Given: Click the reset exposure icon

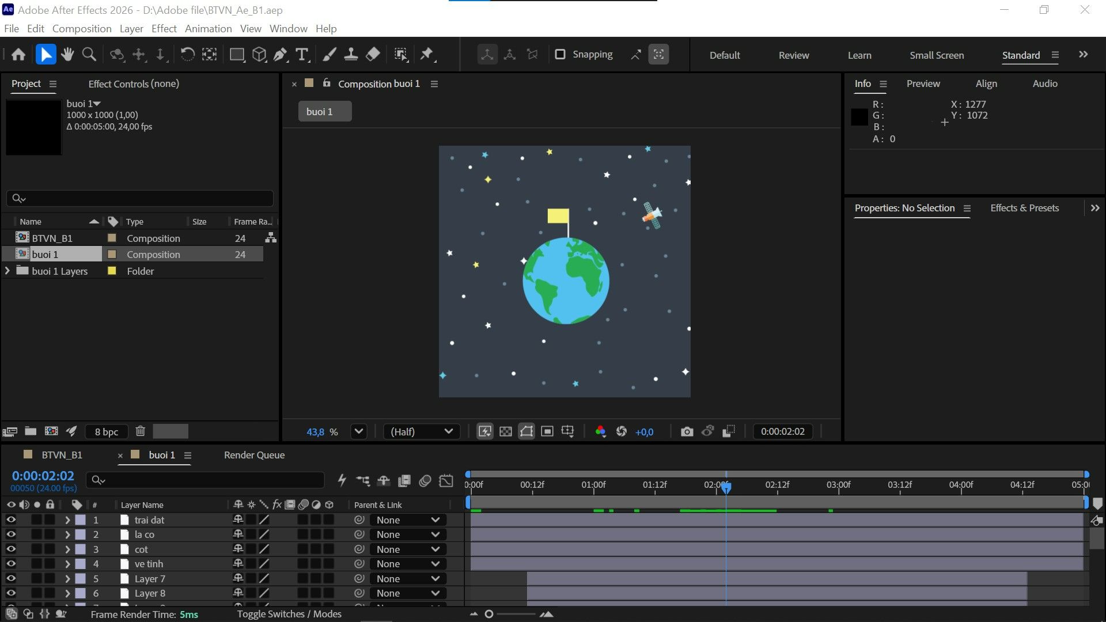Looking at the screenshot, I should [622, 431].
